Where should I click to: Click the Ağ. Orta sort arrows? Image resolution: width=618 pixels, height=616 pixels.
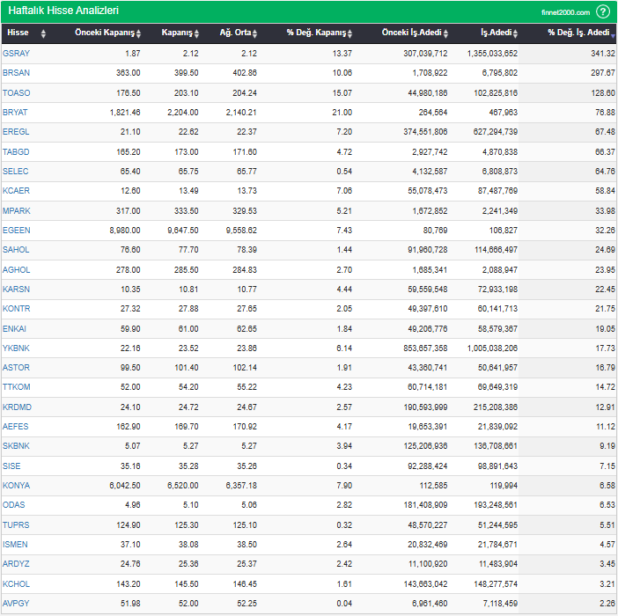[254, 33]
